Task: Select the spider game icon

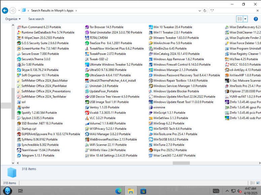Action: click(x=19, y=107)
